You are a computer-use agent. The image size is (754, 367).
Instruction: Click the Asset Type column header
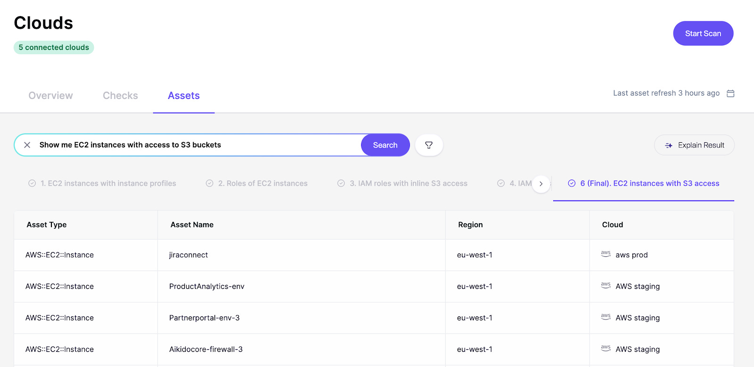pyautogui.click(x=47, y=225)
